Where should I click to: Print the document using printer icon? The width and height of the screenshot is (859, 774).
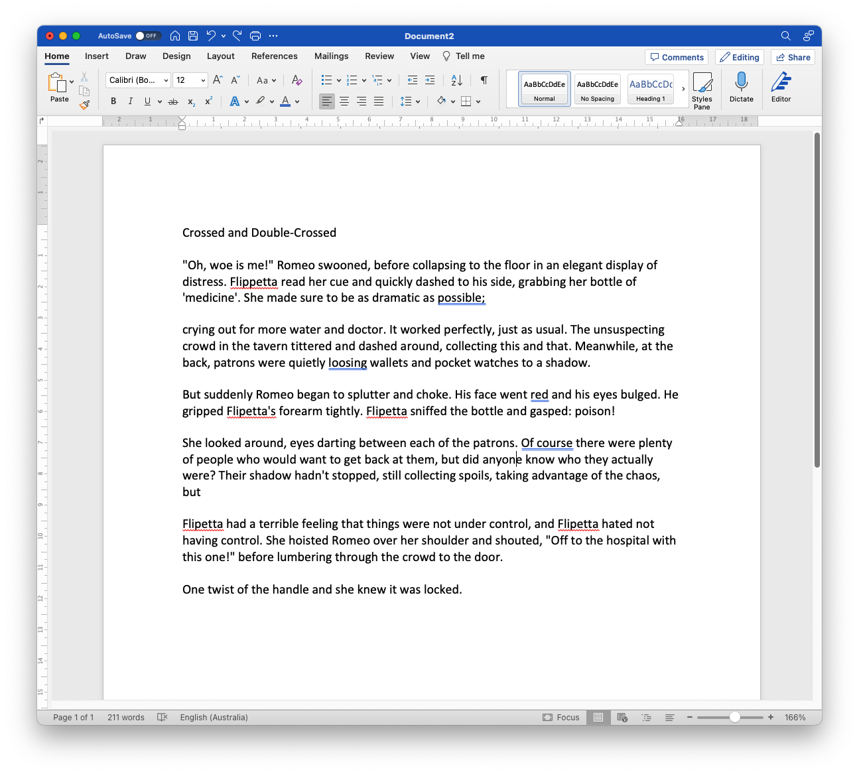click(255, 36)
